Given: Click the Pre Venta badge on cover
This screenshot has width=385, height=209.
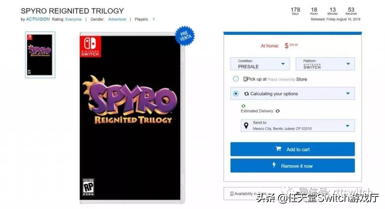Looking at the screenshot, I should click(x=185, y=36).
